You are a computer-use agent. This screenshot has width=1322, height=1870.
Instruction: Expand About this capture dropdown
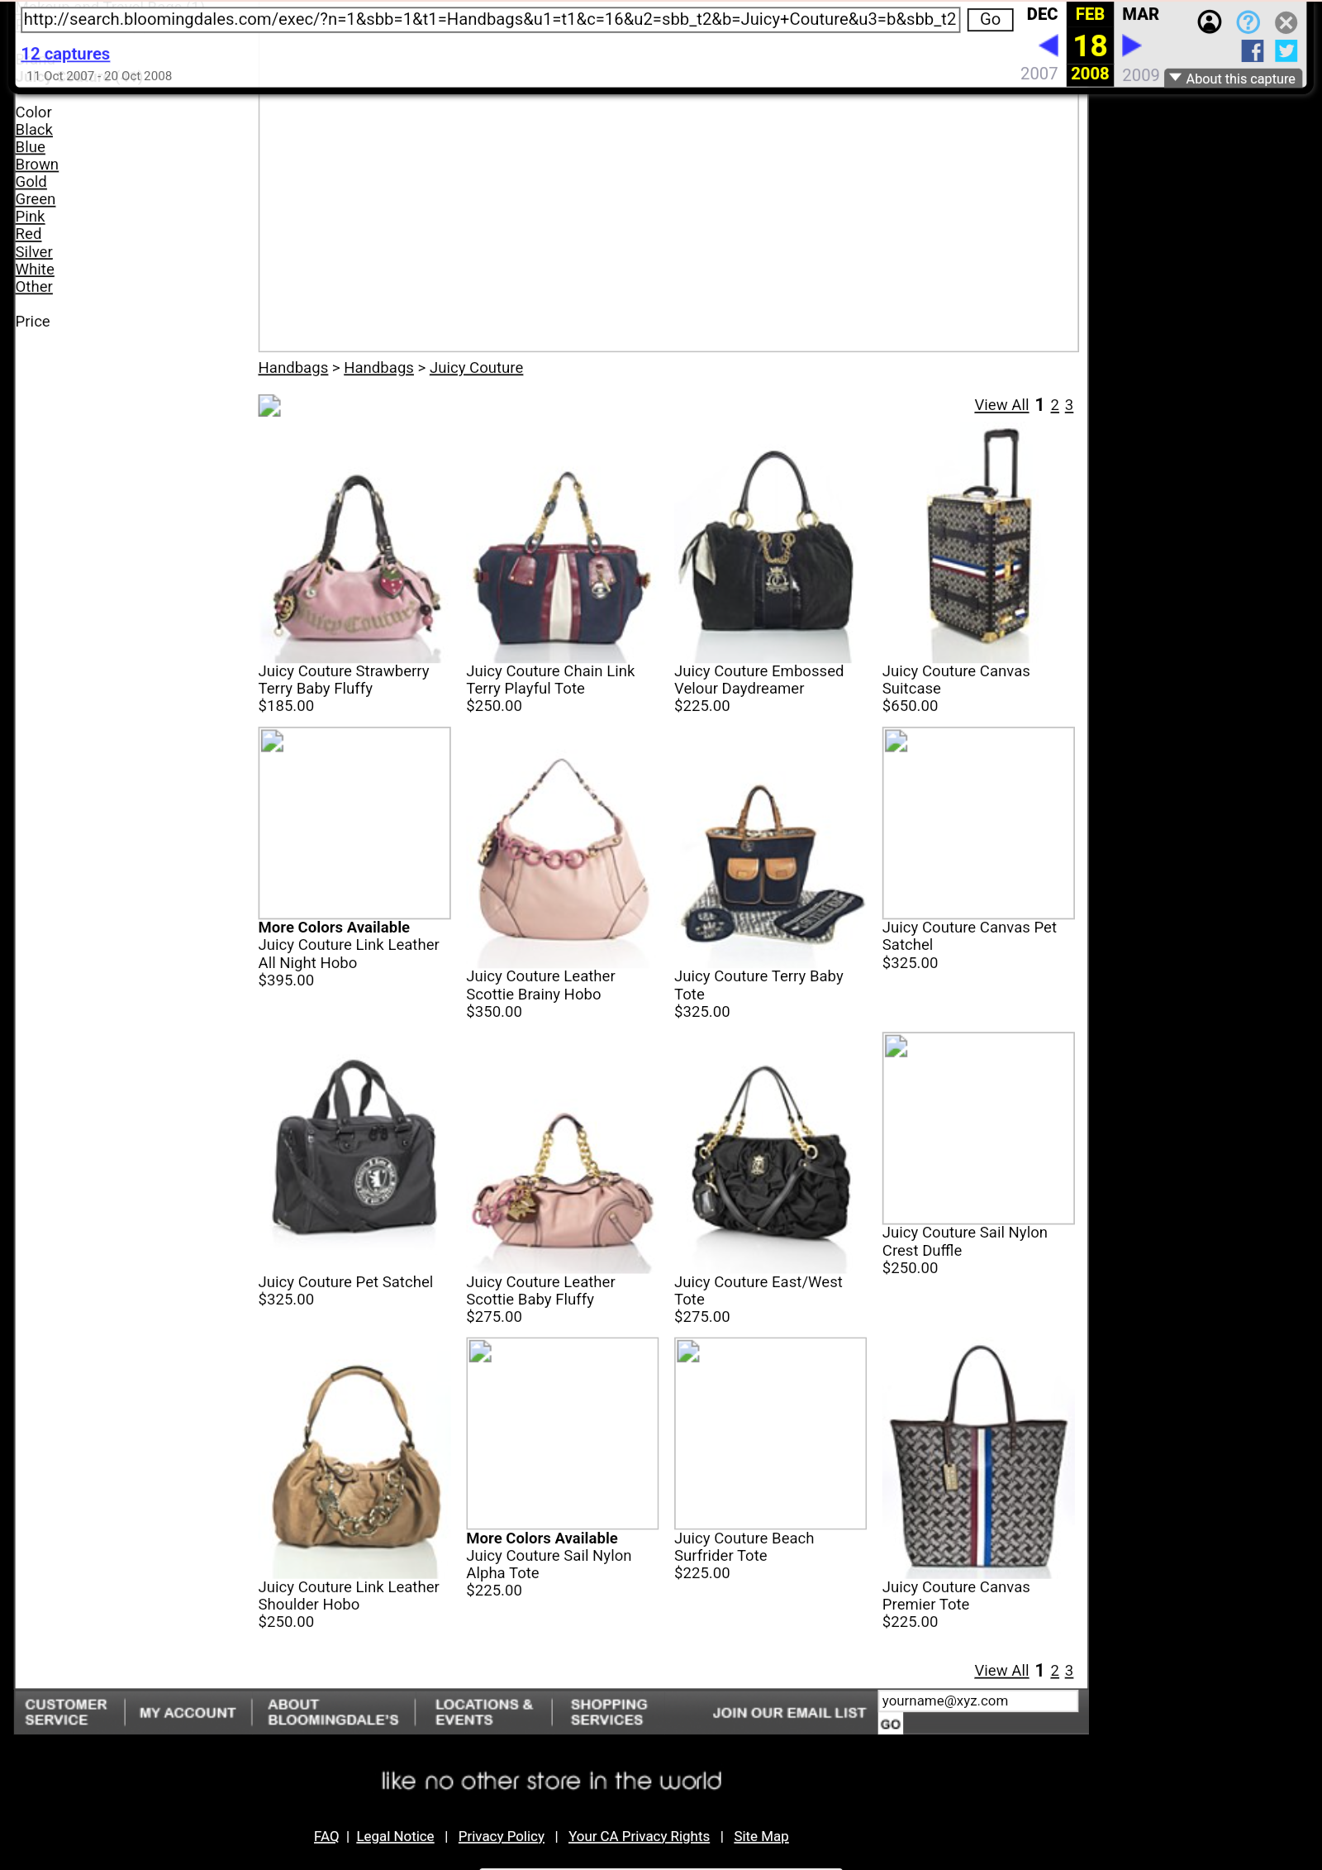(1233, 79)
